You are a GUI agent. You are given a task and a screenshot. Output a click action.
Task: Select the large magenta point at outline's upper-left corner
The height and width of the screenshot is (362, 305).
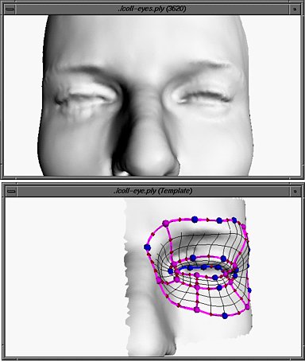(x=165, y=224)
